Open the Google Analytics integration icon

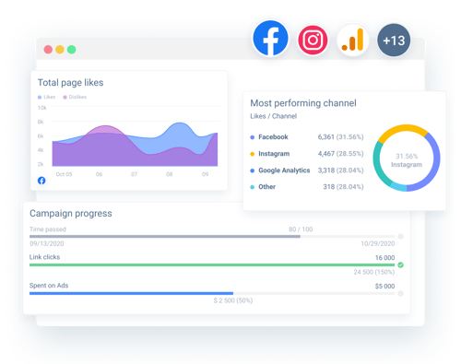click(353, 41)
